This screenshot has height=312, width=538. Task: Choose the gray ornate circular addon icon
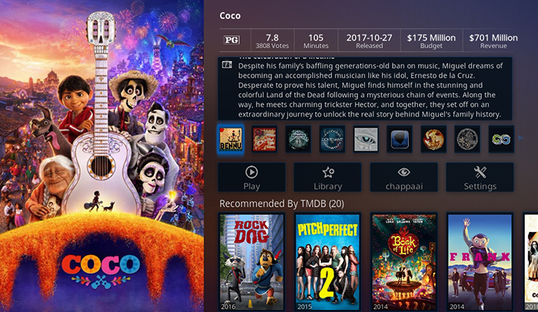pos(467,139)
